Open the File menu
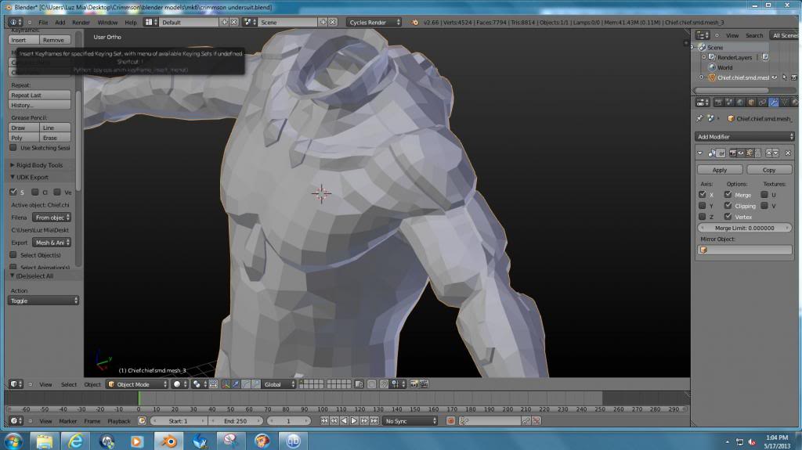 pyautogui.click(x=43, y=22)
